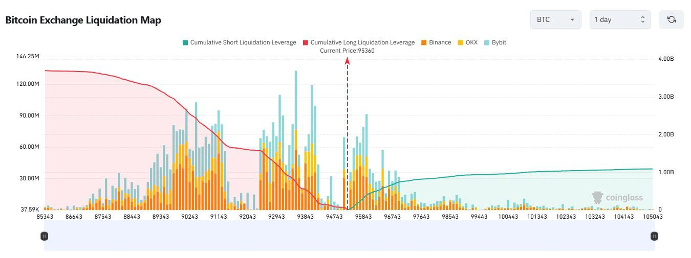Click the 92943 x-axis price label
Image resolution: width=691 pixels, height=258 pixels.
click(276, 217)
